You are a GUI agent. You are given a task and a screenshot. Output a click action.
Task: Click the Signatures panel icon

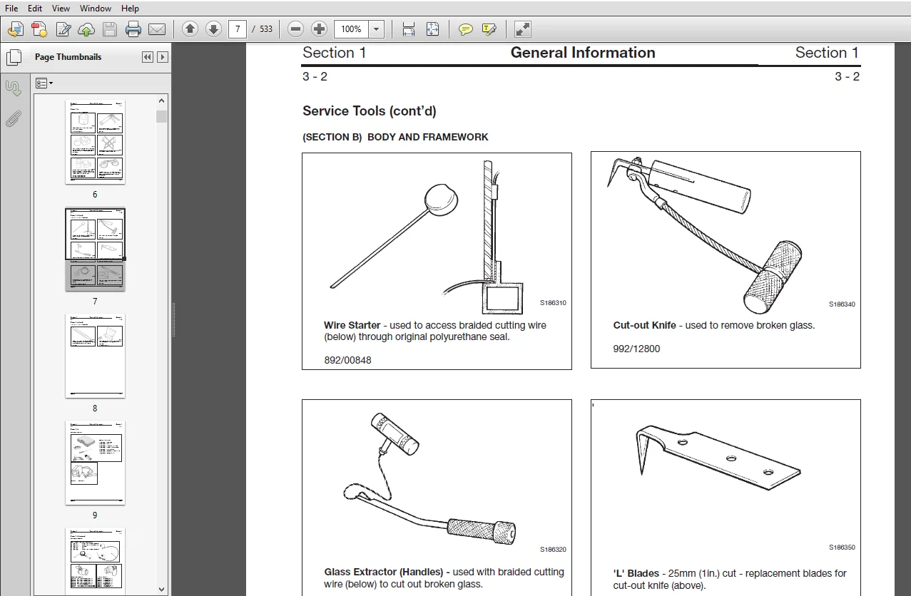14,88
